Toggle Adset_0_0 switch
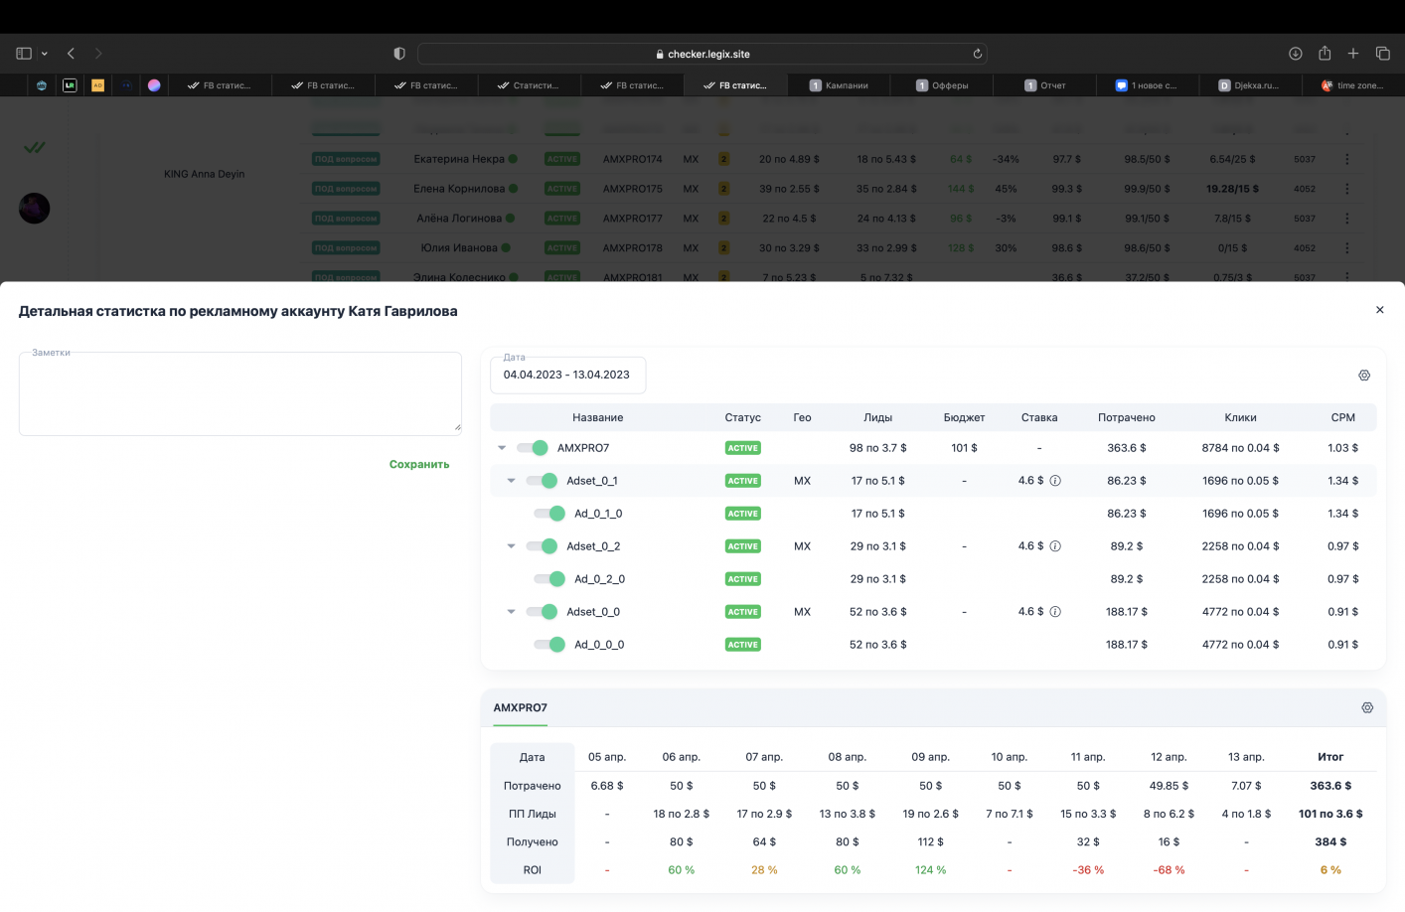The height and width of the screenshot is (912, 1405). 543,612
